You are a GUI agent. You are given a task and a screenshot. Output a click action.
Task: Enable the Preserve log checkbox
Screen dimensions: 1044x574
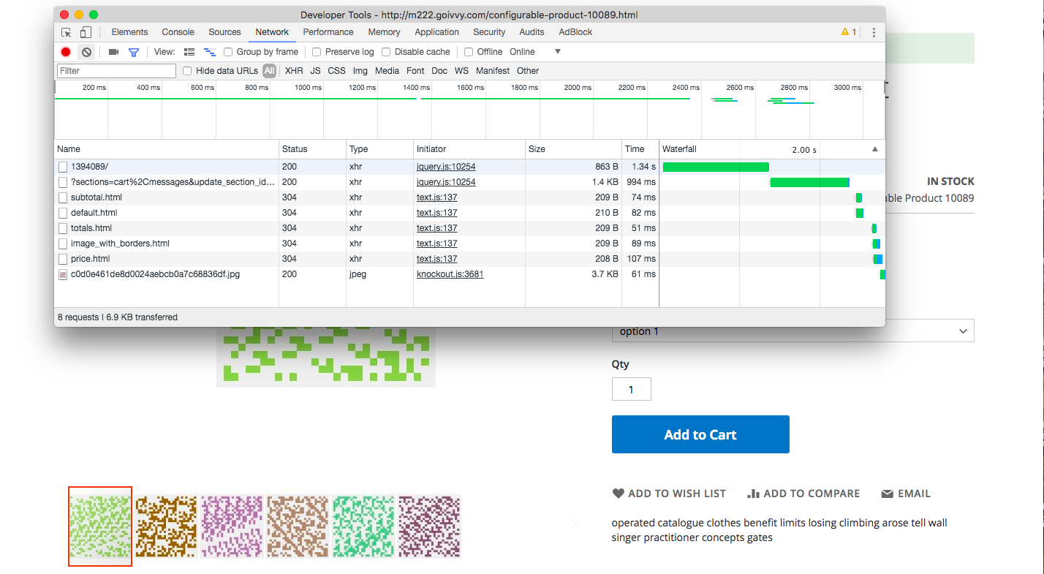317,52
